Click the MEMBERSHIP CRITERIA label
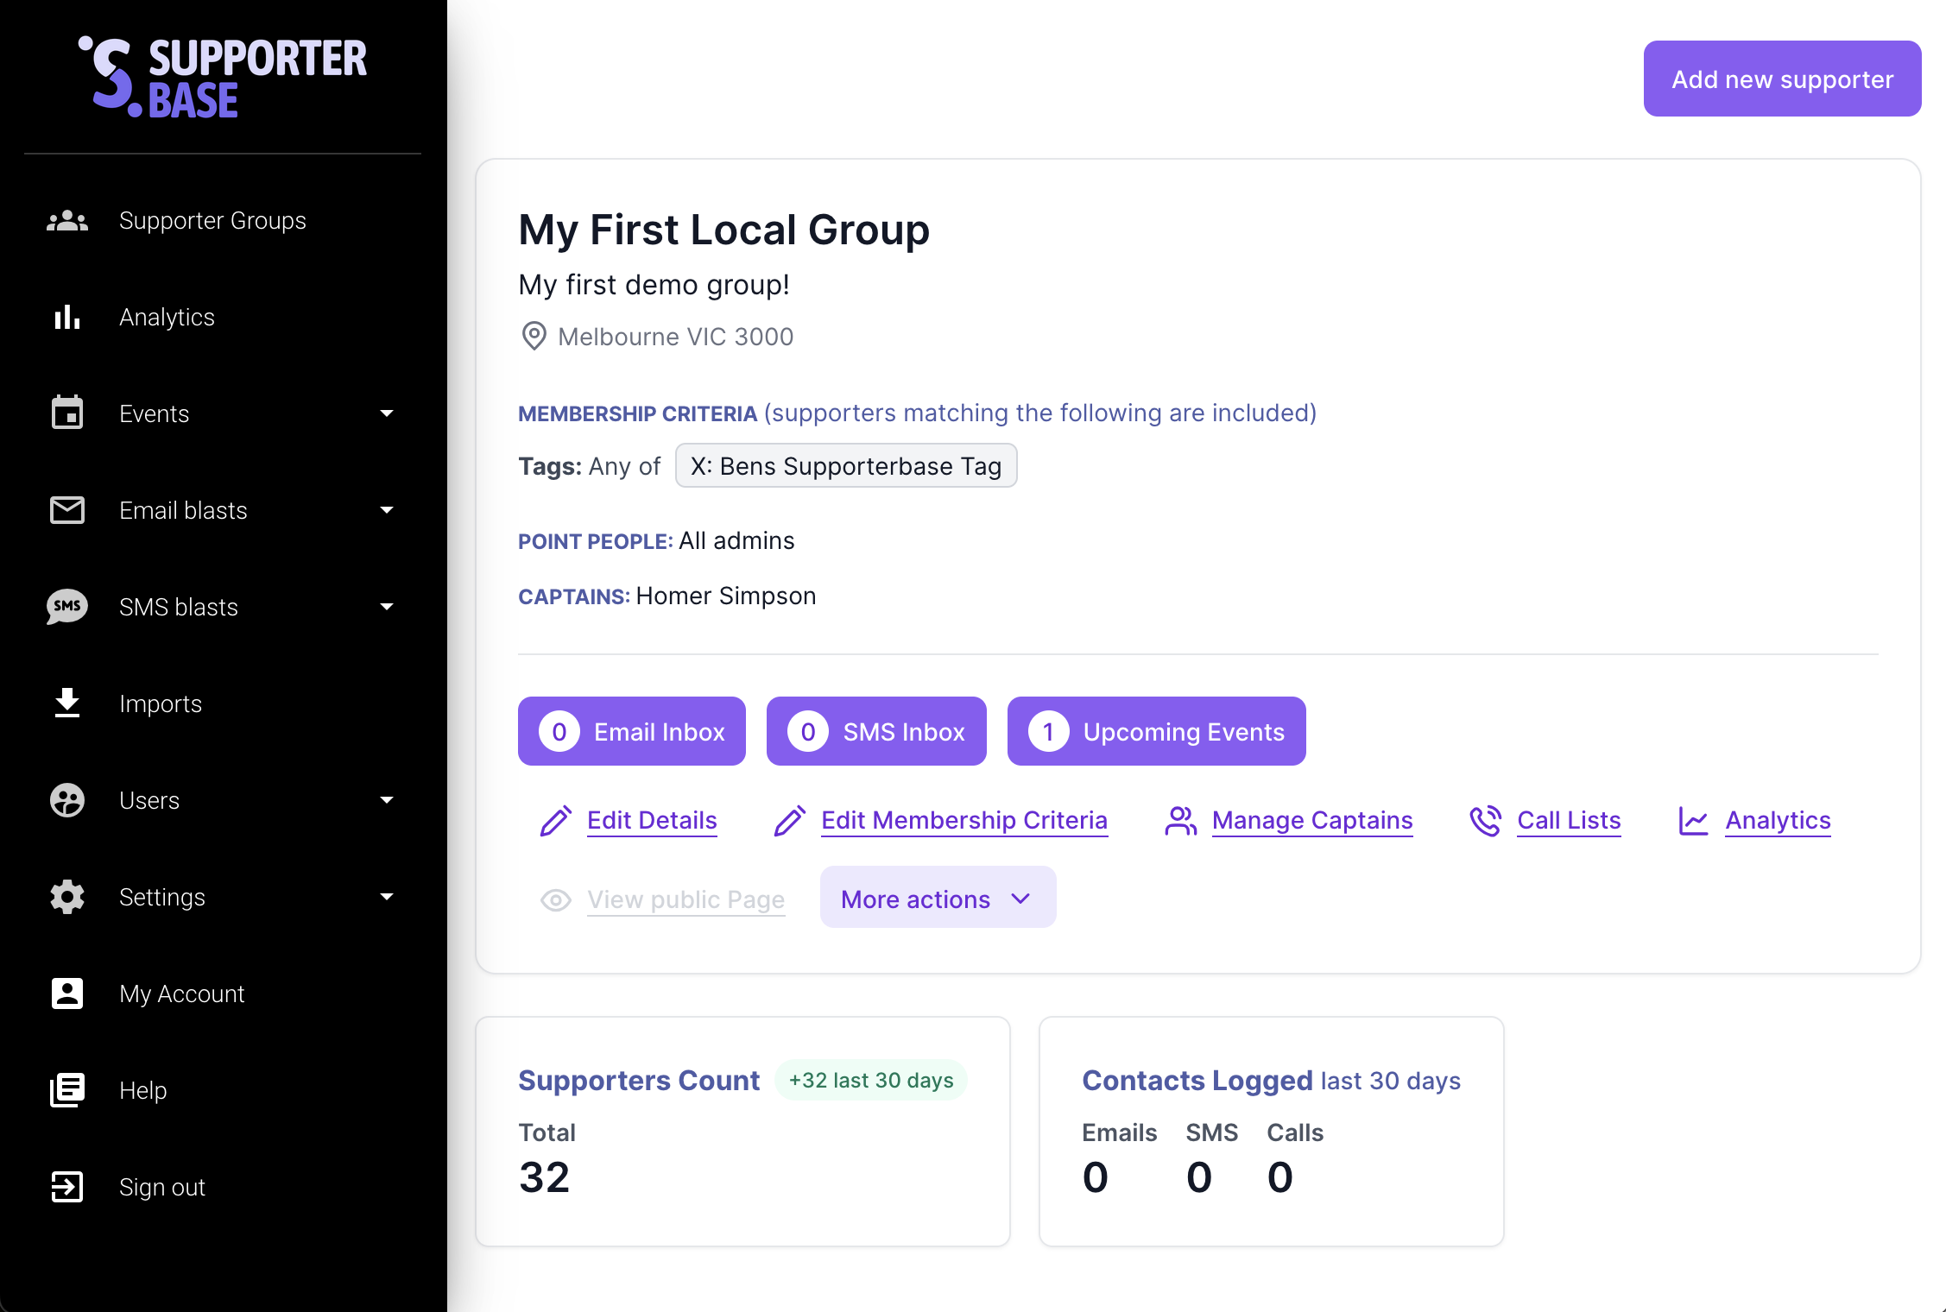 [638, 413]
